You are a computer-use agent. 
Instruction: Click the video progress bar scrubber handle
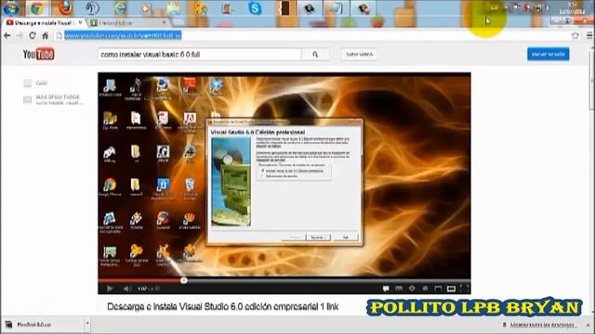click(184, 280)
